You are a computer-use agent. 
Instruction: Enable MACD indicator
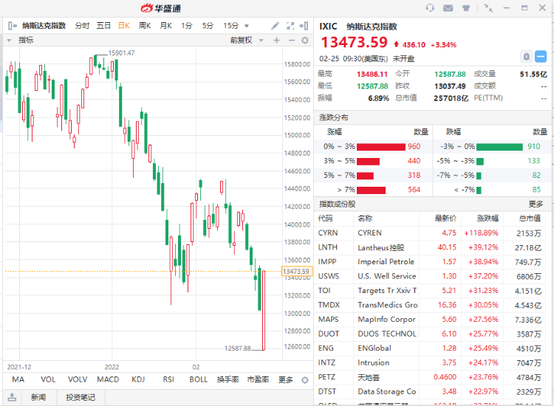click(108, 379)
